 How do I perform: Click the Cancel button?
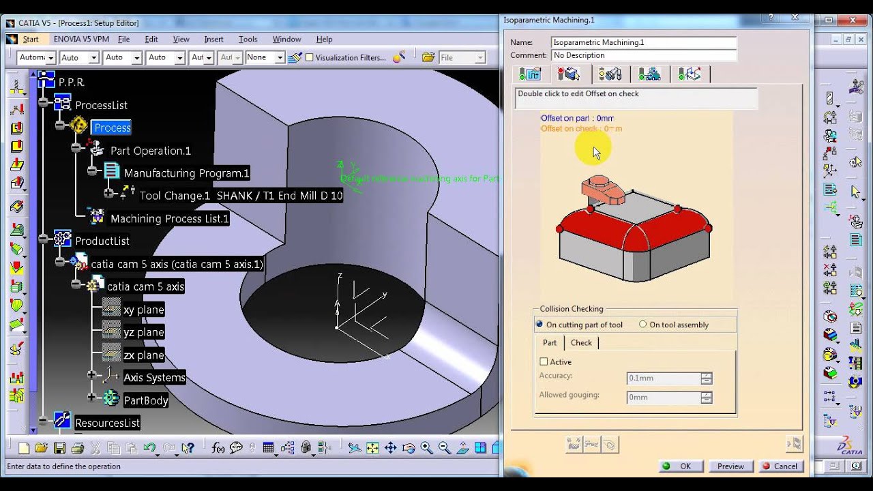coord(780,466)
